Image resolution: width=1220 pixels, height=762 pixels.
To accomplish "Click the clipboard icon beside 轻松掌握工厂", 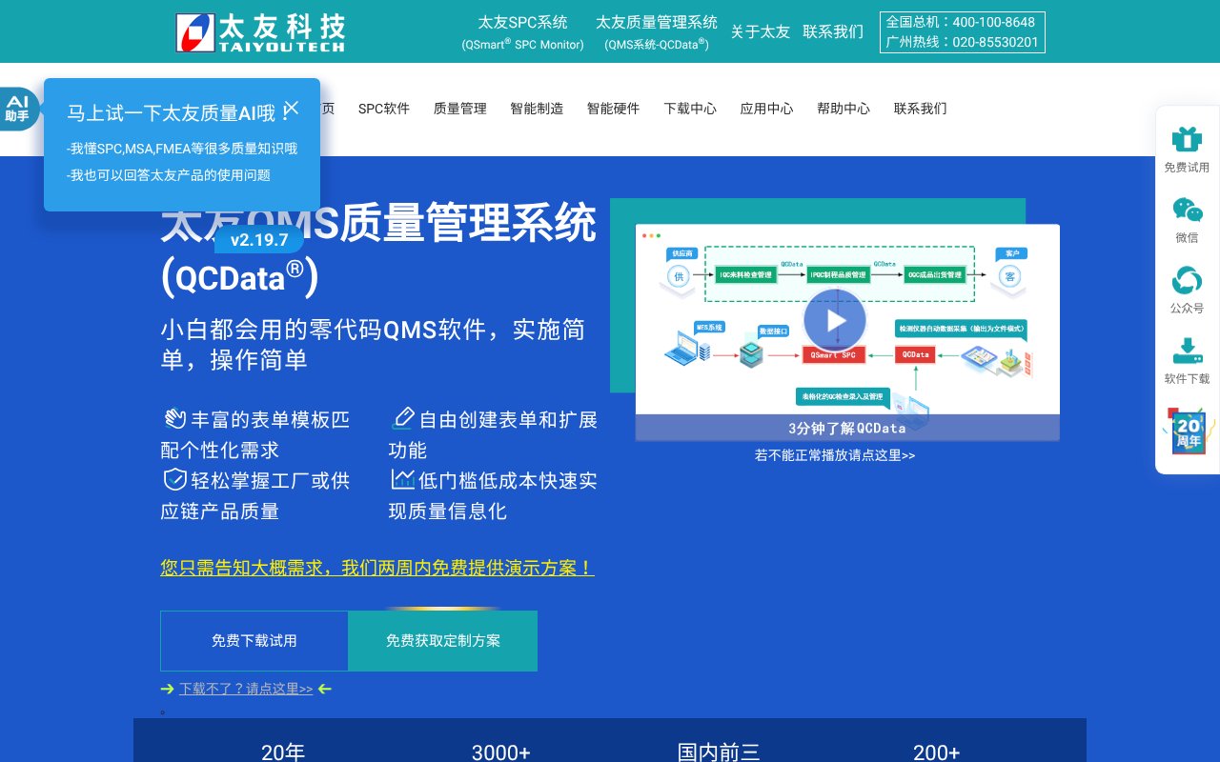I will pos(175,479).
